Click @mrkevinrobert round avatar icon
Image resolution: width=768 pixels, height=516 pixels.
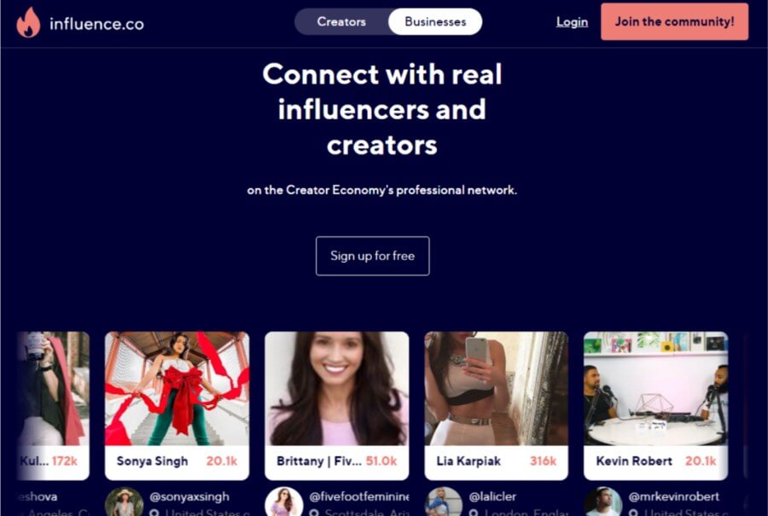pyautogui.click(x=603, y=502)
